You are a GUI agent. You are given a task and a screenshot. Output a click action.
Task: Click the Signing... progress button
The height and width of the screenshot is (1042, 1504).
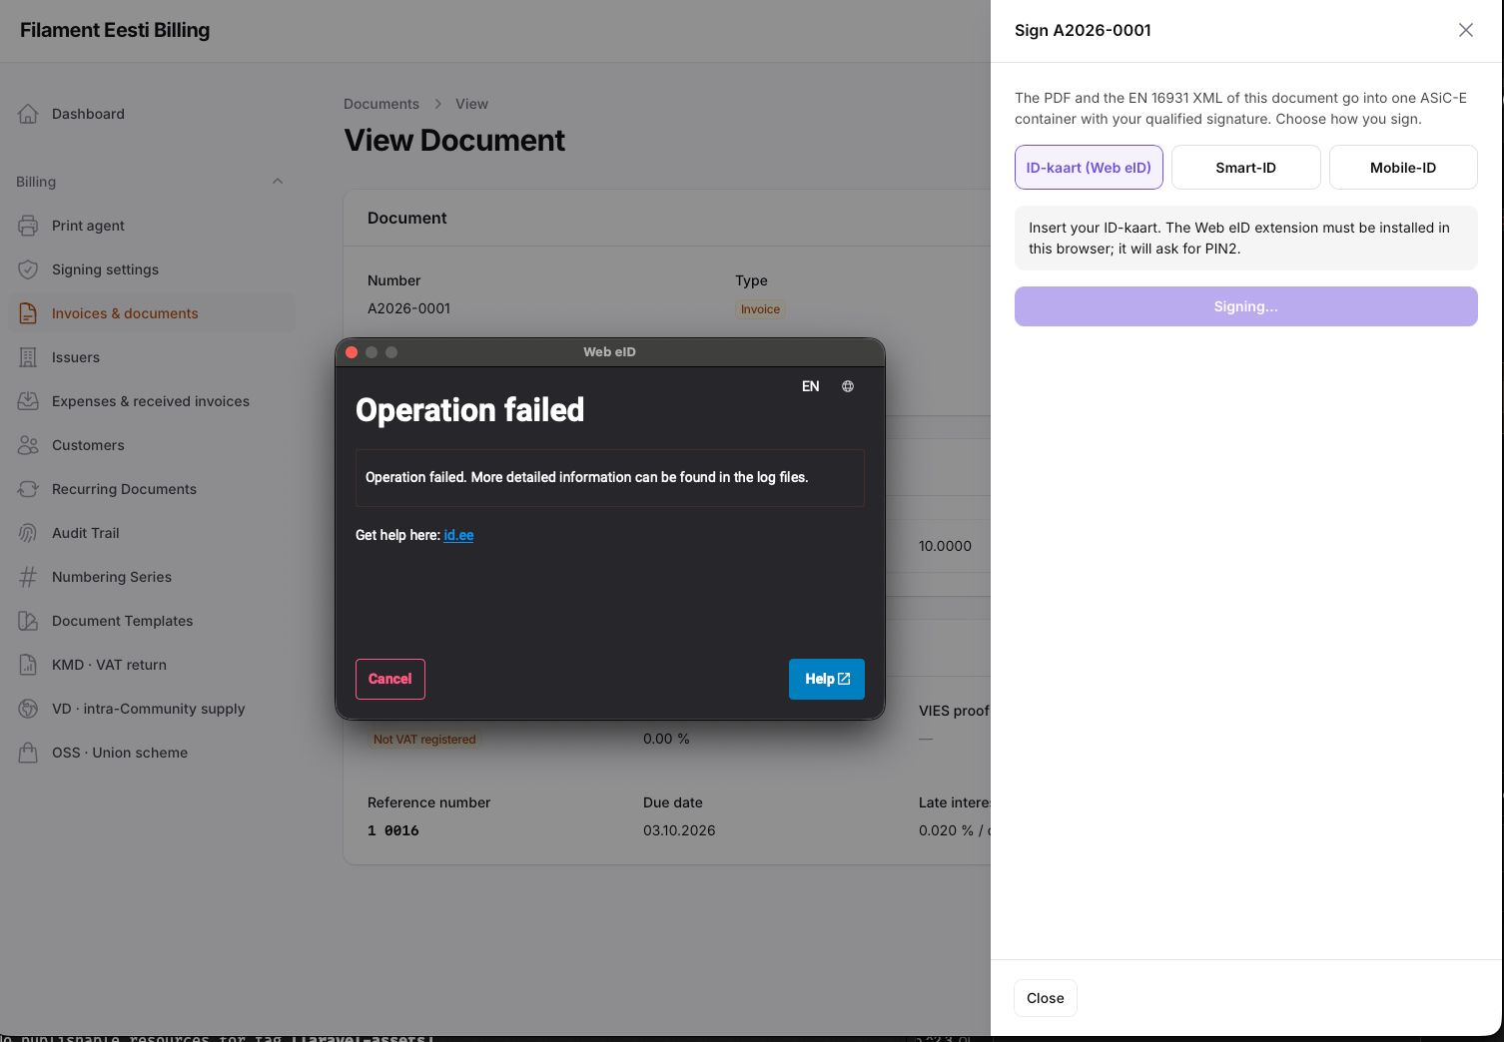click(1246, 306)
